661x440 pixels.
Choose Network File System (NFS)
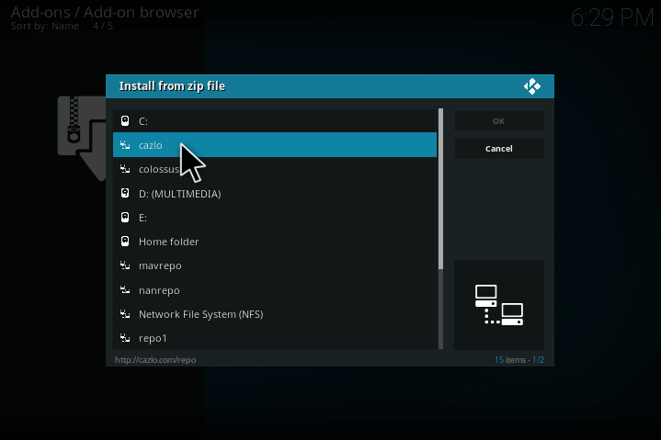275,313
